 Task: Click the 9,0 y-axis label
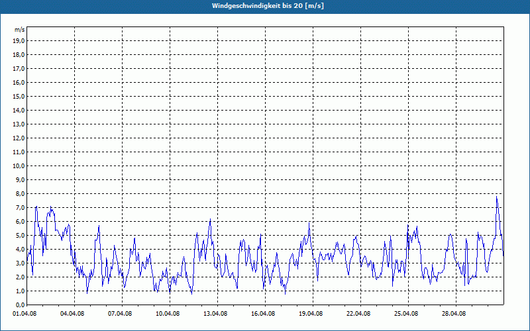(x=21, y=179)
